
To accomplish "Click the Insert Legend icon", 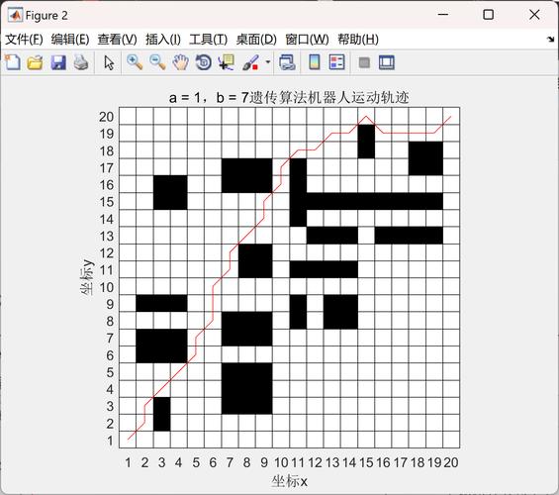I will point(337,62).
